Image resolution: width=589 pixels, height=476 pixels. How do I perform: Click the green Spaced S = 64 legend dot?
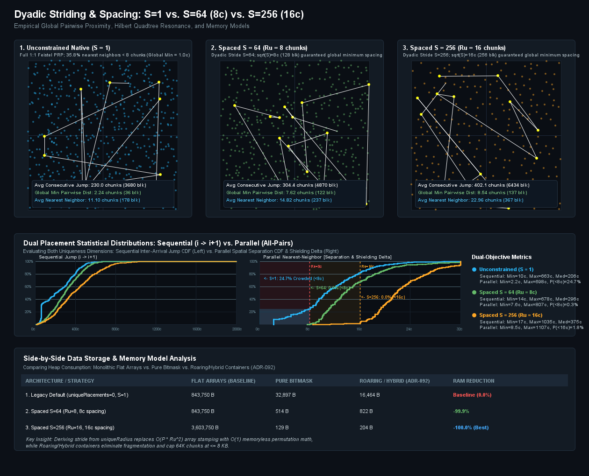tap(474, 292)
